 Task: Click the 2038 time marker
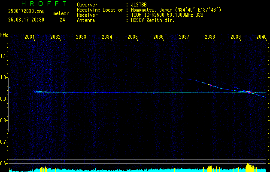coord(210,37)
